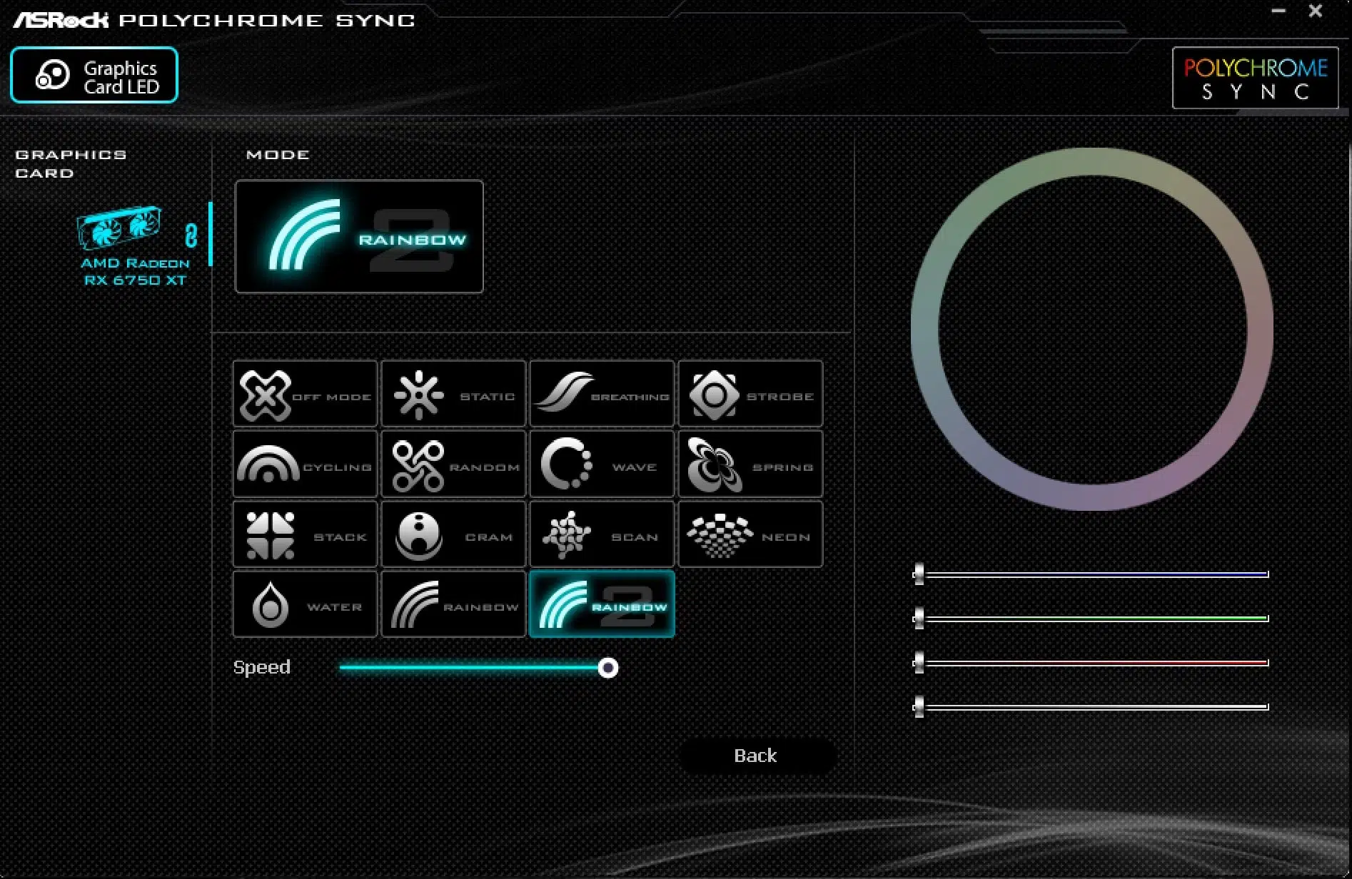
Task: Click the Polychrome Sync logo button
Action: pos(1255,78)
